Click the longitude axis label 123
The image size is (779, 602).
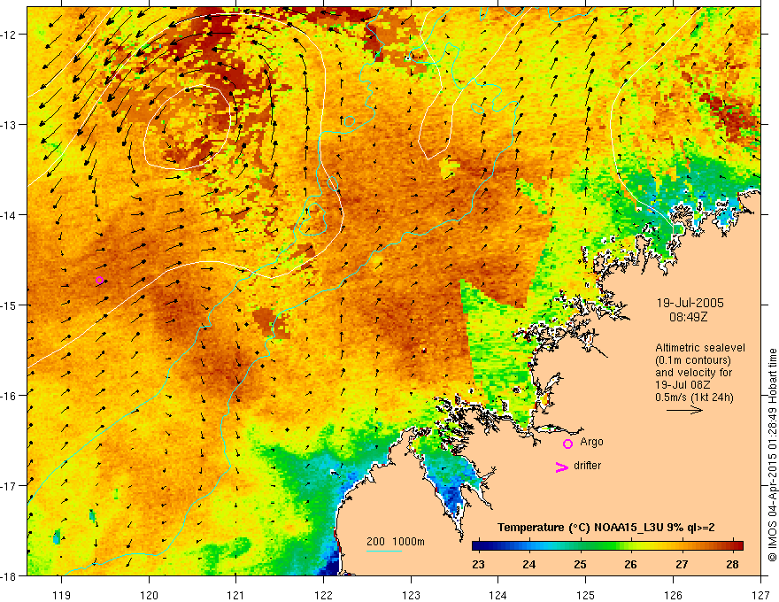pos(411,595)
